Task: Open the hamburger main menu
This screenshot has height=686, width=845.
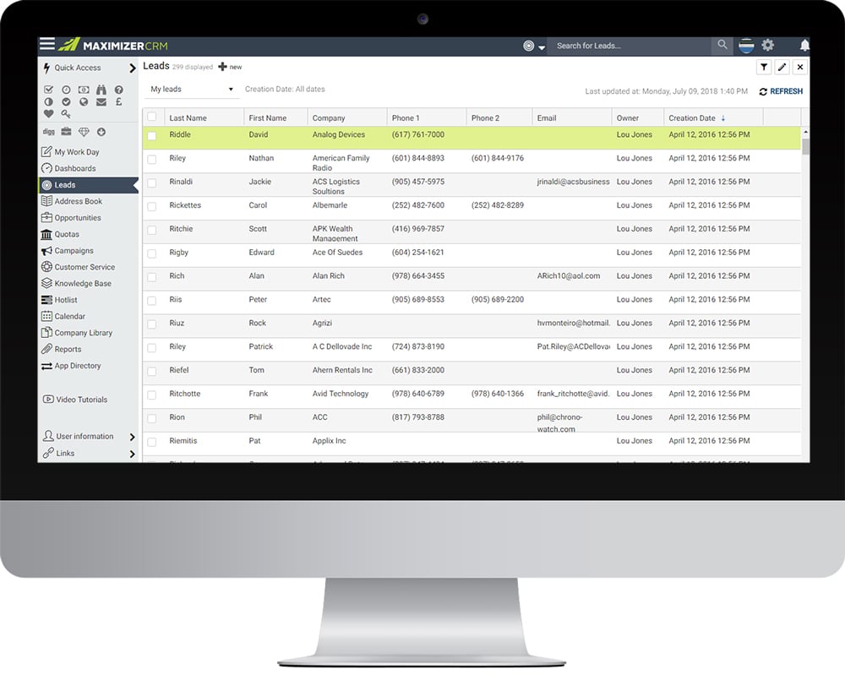Action: point(47,44)
